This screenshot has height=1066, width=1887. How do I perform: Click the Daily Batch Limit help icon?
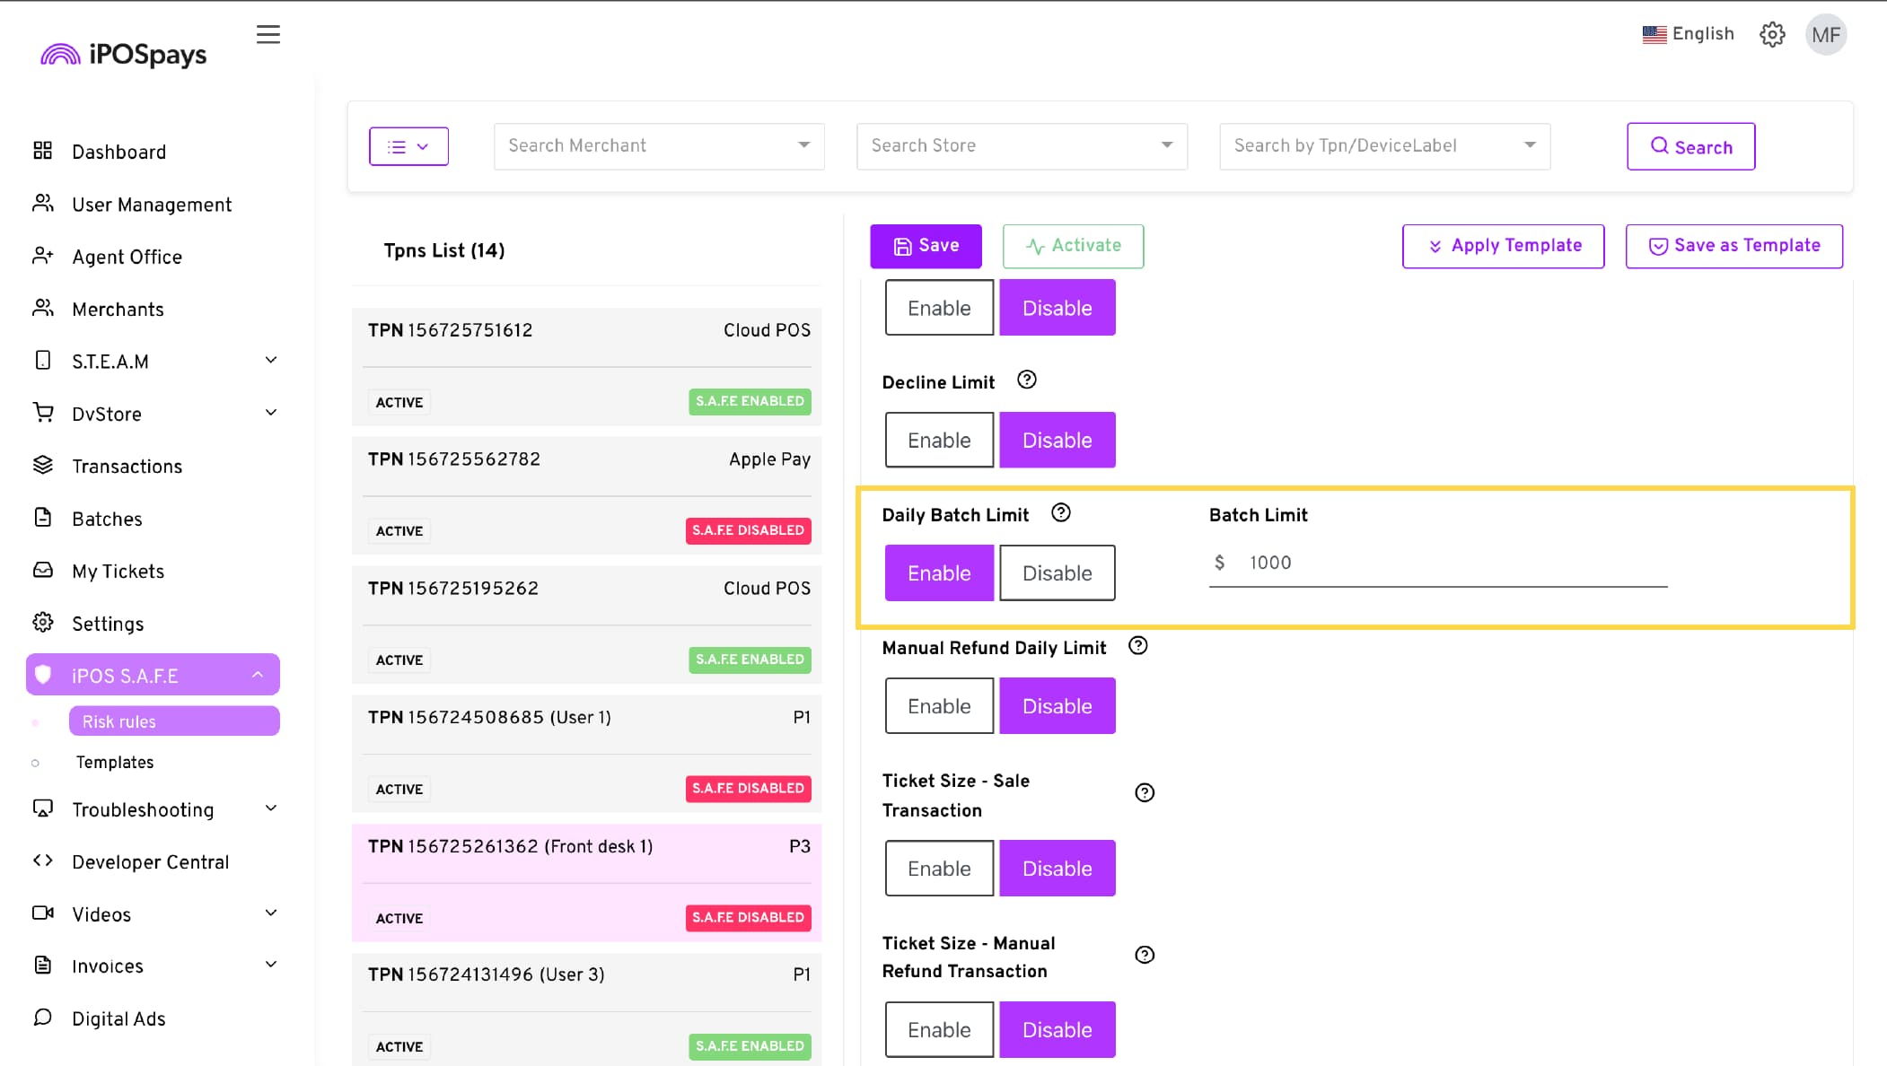tap(1061, 512)
